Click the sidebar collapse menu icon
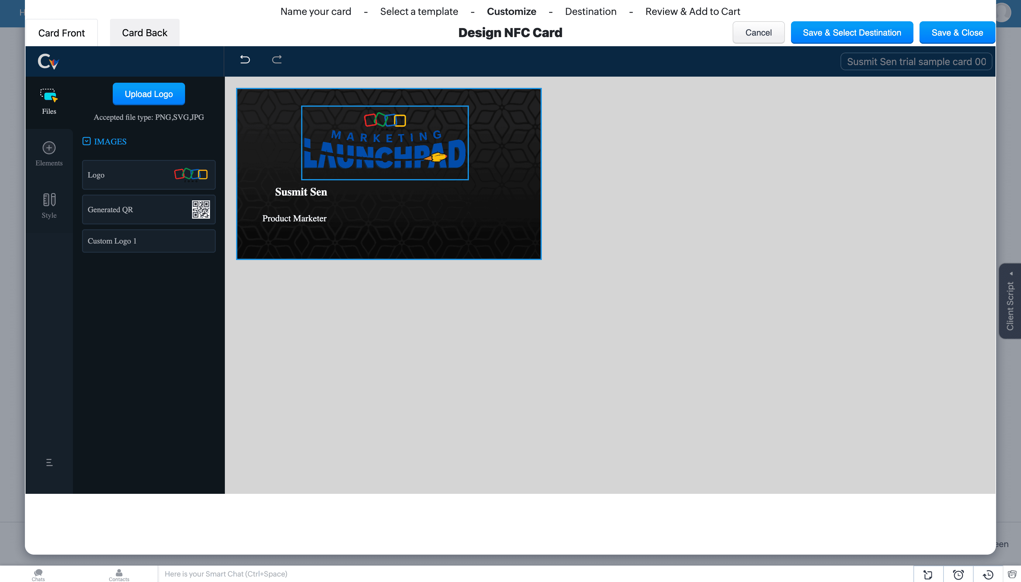1021x582 pixels. pyautogui.click(x=49, y=462)
